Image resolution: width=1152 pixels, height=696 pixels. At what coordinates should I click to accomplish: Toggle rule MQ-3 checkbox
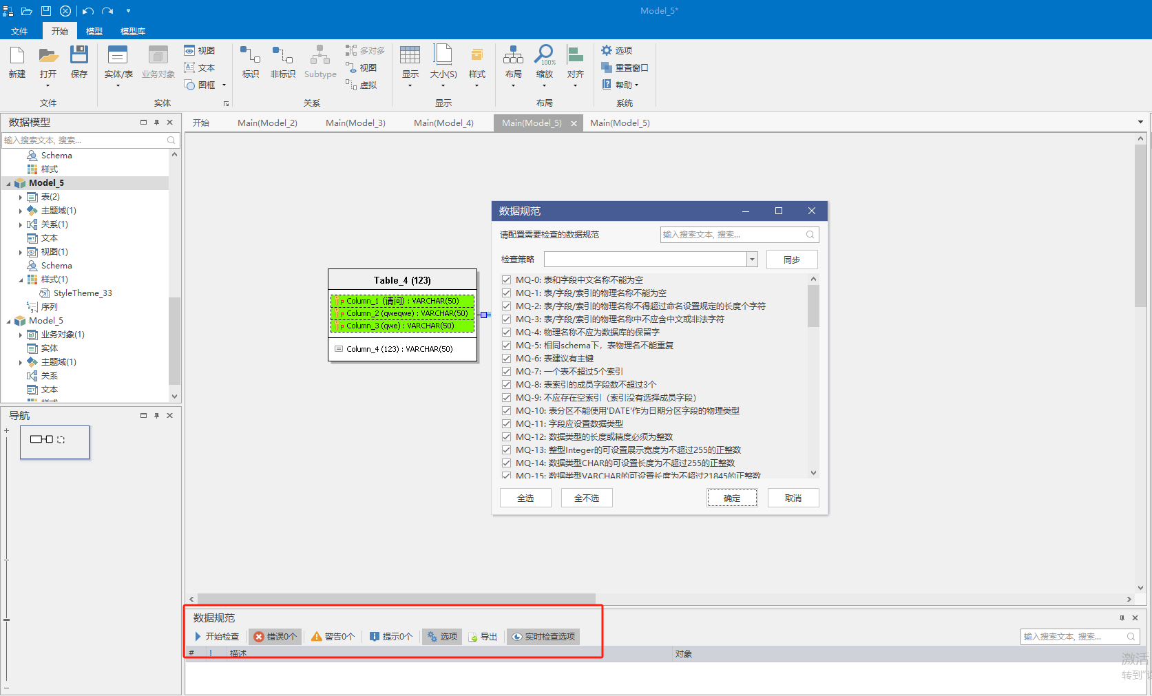(x=506, y=319)
